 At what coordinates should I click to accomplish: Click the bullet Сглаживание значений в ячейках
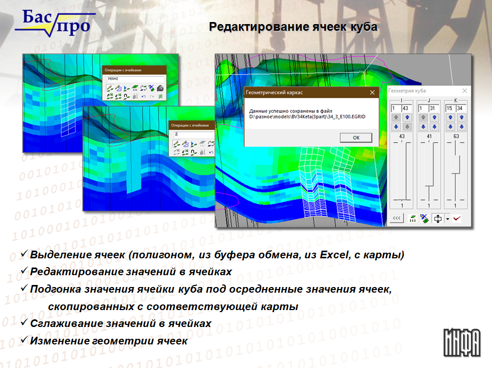[121, 323]
